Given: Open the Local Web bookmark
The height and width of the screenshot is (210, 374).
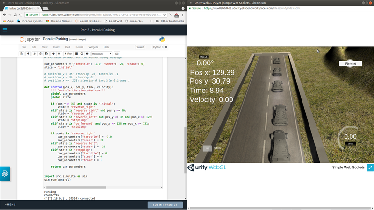Looking at the screenshot, I should tap(114, 21).
